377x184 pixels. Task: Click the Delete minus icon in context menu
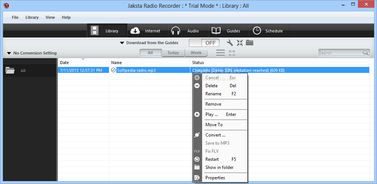(x=197, y=86)
